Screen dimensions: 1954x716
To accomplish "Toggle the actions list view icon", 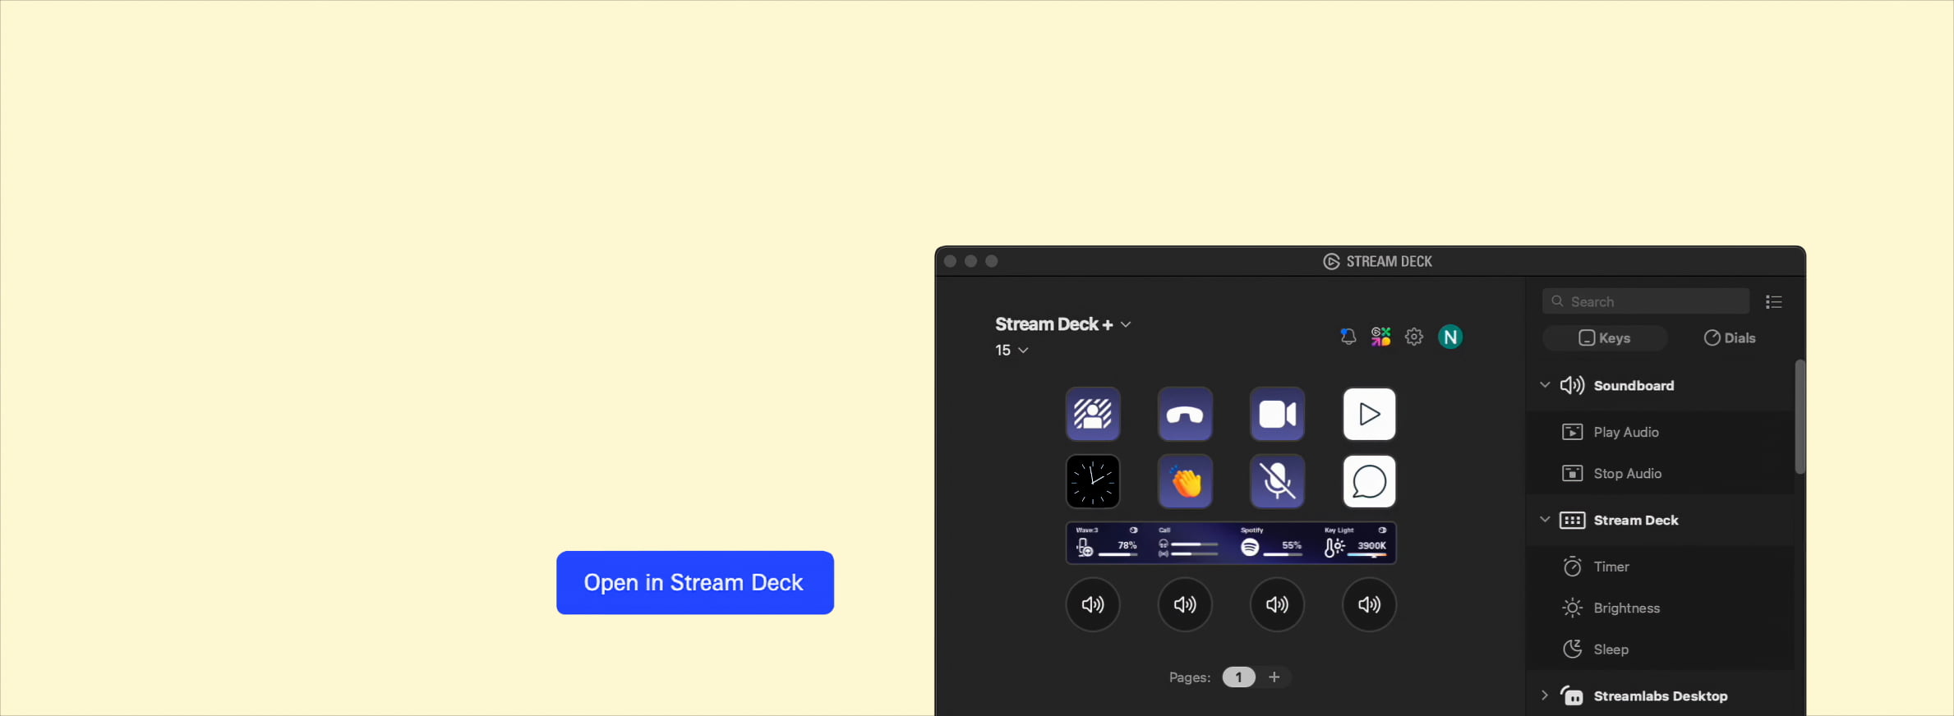I will 1773,302.
